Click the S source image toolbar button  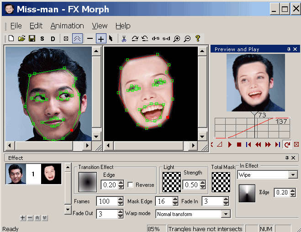tap(42, 39)
